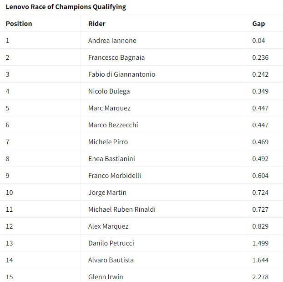
Task: Click the Gap column header
Action: [258, 24]
